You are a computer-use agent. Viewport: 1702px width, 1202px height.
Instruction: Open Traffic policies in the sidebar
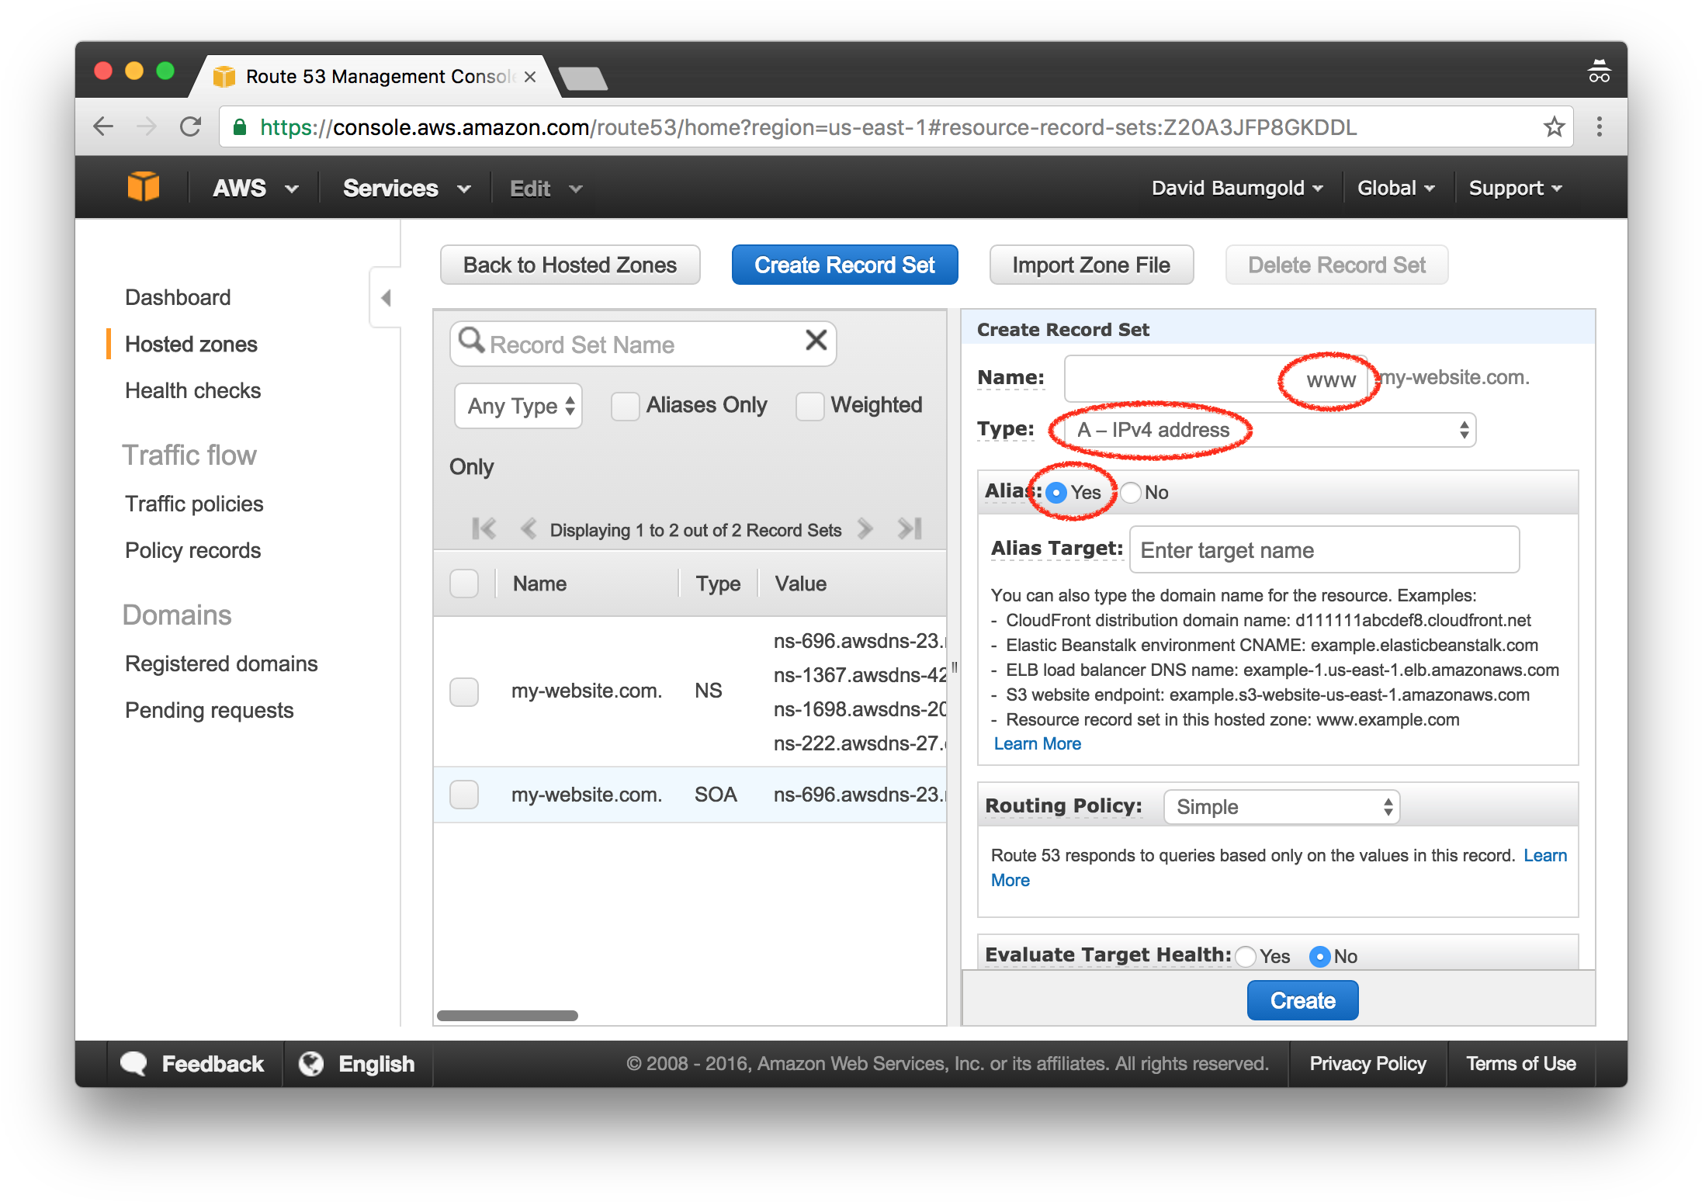click(194, 504)
